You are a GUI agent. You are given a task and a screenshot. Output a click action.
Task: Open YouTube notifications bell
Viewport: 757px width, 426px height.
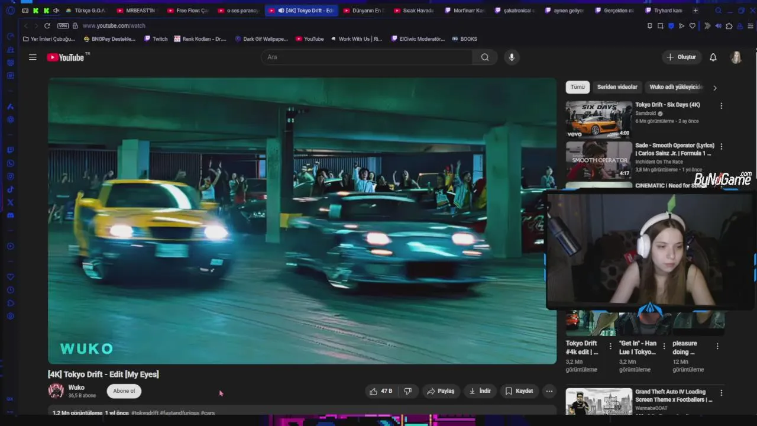click(713, 57)
